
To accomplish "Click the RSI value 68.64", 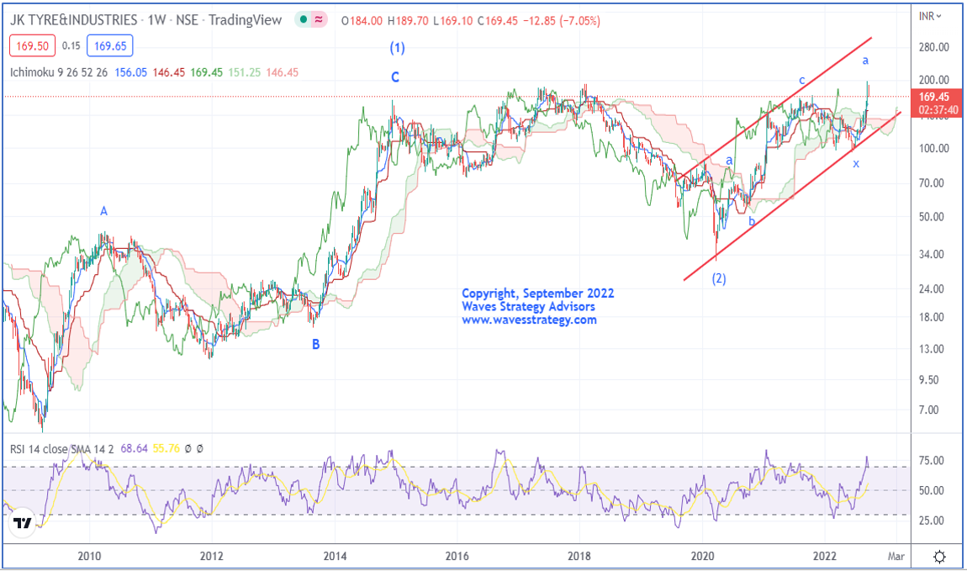I will pyautogui.click(x=134, y=449).
